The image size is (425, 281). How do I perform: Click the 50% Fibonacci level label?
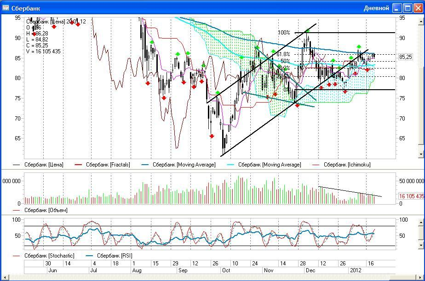[x=285, y=61]
